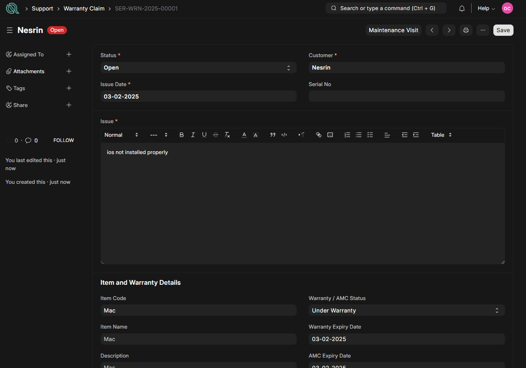Click the Maintenance Visit button
Image resolution: width=526 pixels, height=368 pixels.
(x=393, y=30)
